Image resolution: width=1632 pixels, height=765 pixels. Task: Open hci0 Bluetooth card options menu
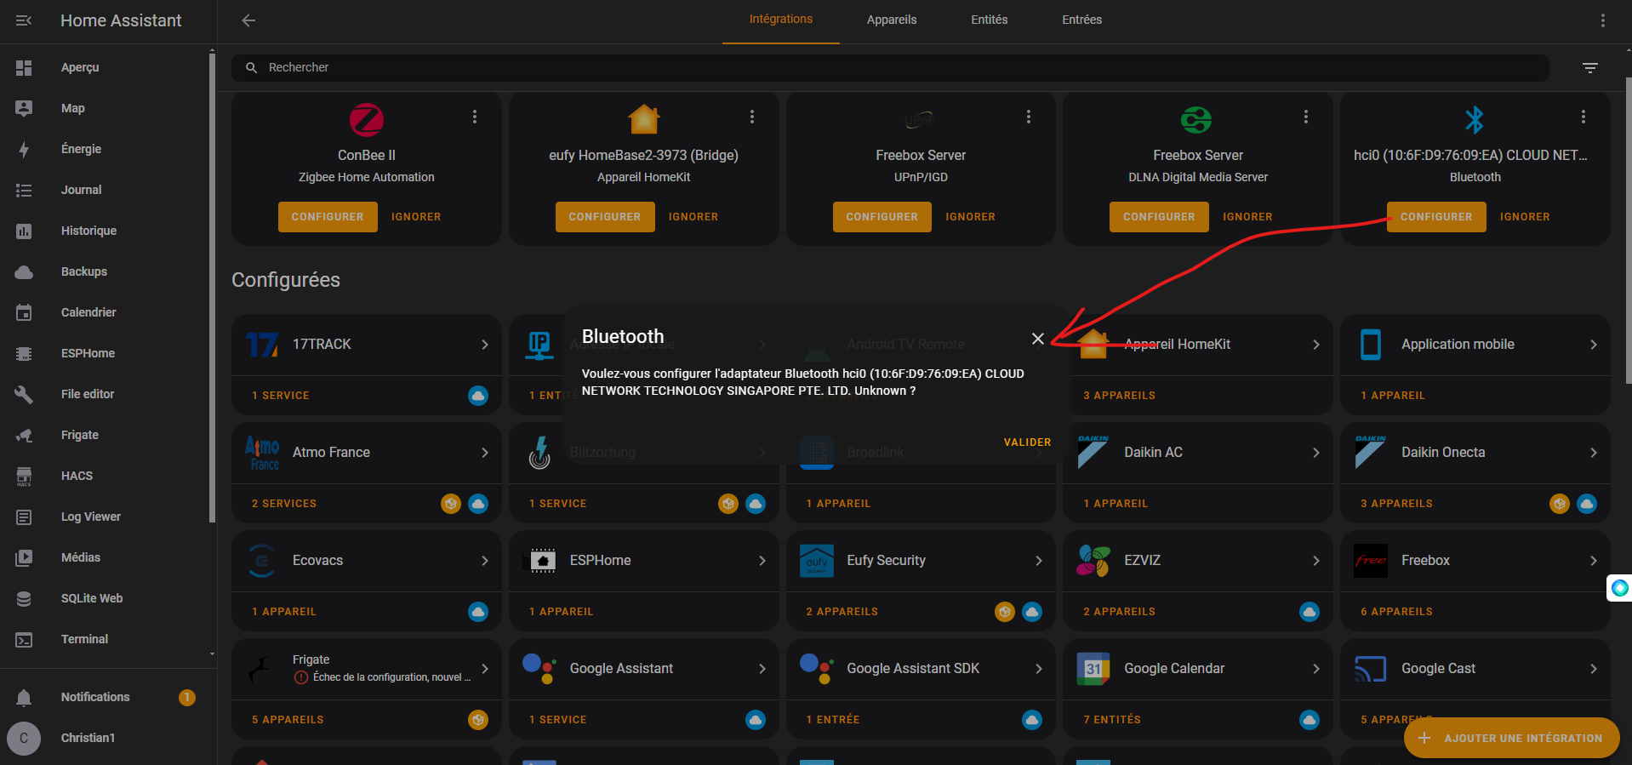(x=1583, y=117)
